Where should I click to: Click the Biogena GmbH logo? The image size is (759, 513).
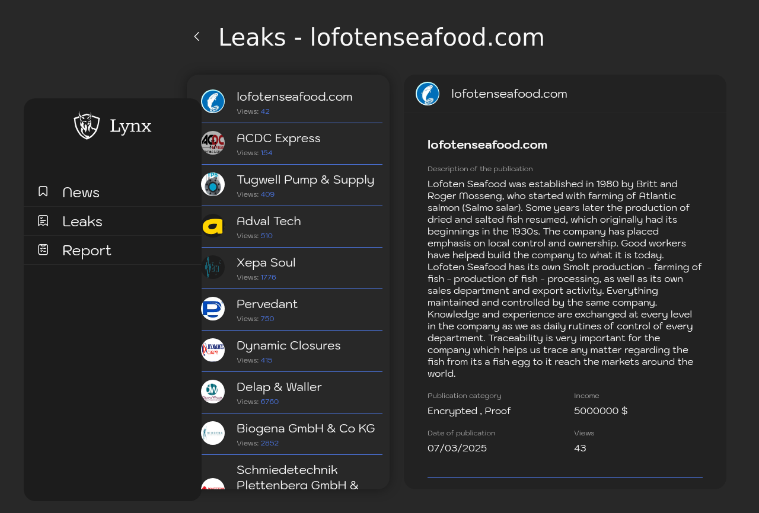213,433
